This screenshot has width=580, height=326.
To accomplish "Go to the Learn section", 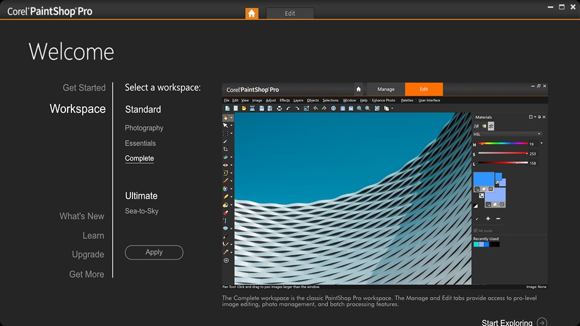I will (x=93, y=236).
